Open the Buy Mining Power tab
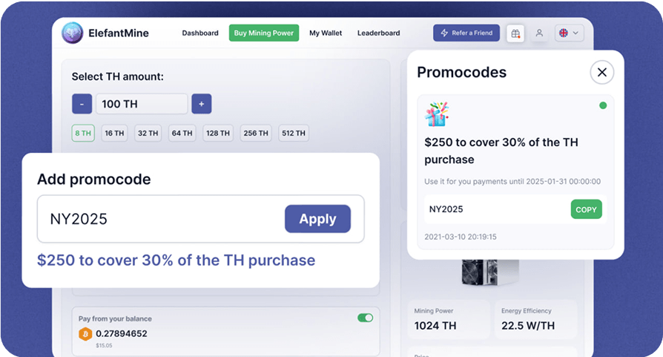663x357 pixels. point(263,33)
